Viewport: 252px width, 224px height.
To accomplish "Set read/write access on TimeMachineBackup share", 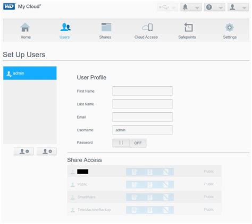I will [134, 210].
